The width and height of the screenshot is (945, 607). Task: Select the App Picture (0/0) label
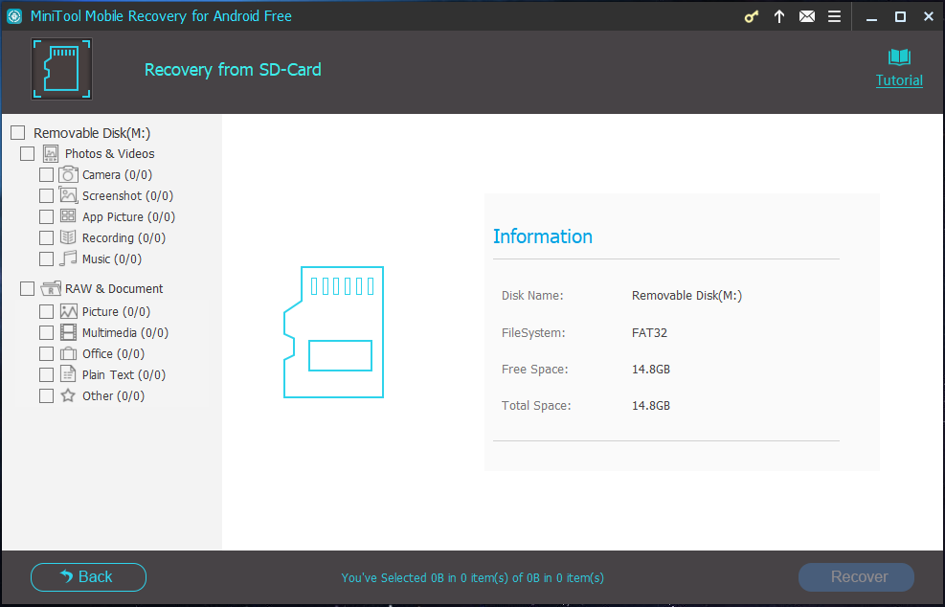click(128, 216)
